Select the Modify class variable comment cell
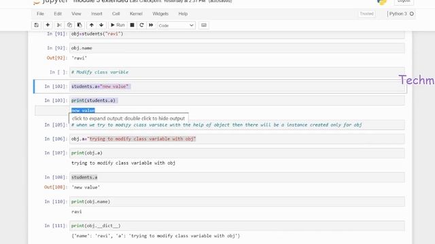This screenshot has height=244, width=435. 237,73
